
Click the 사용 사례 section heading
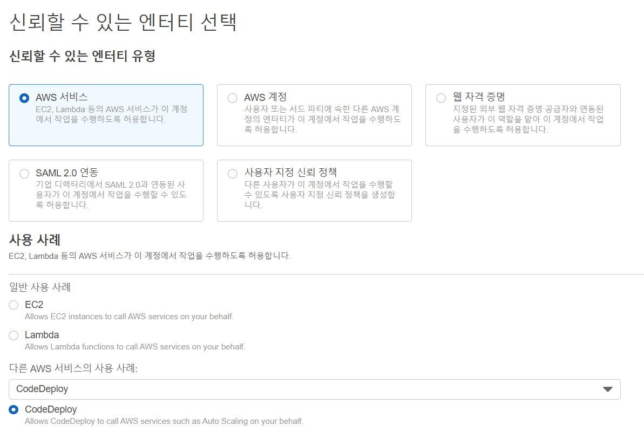35,239
